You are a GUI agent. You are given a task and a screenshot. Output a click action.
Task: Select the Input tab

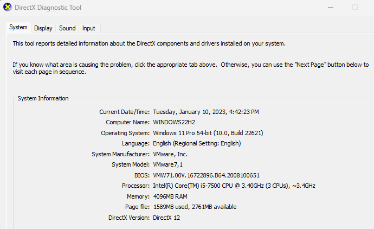tap(88, 28)
